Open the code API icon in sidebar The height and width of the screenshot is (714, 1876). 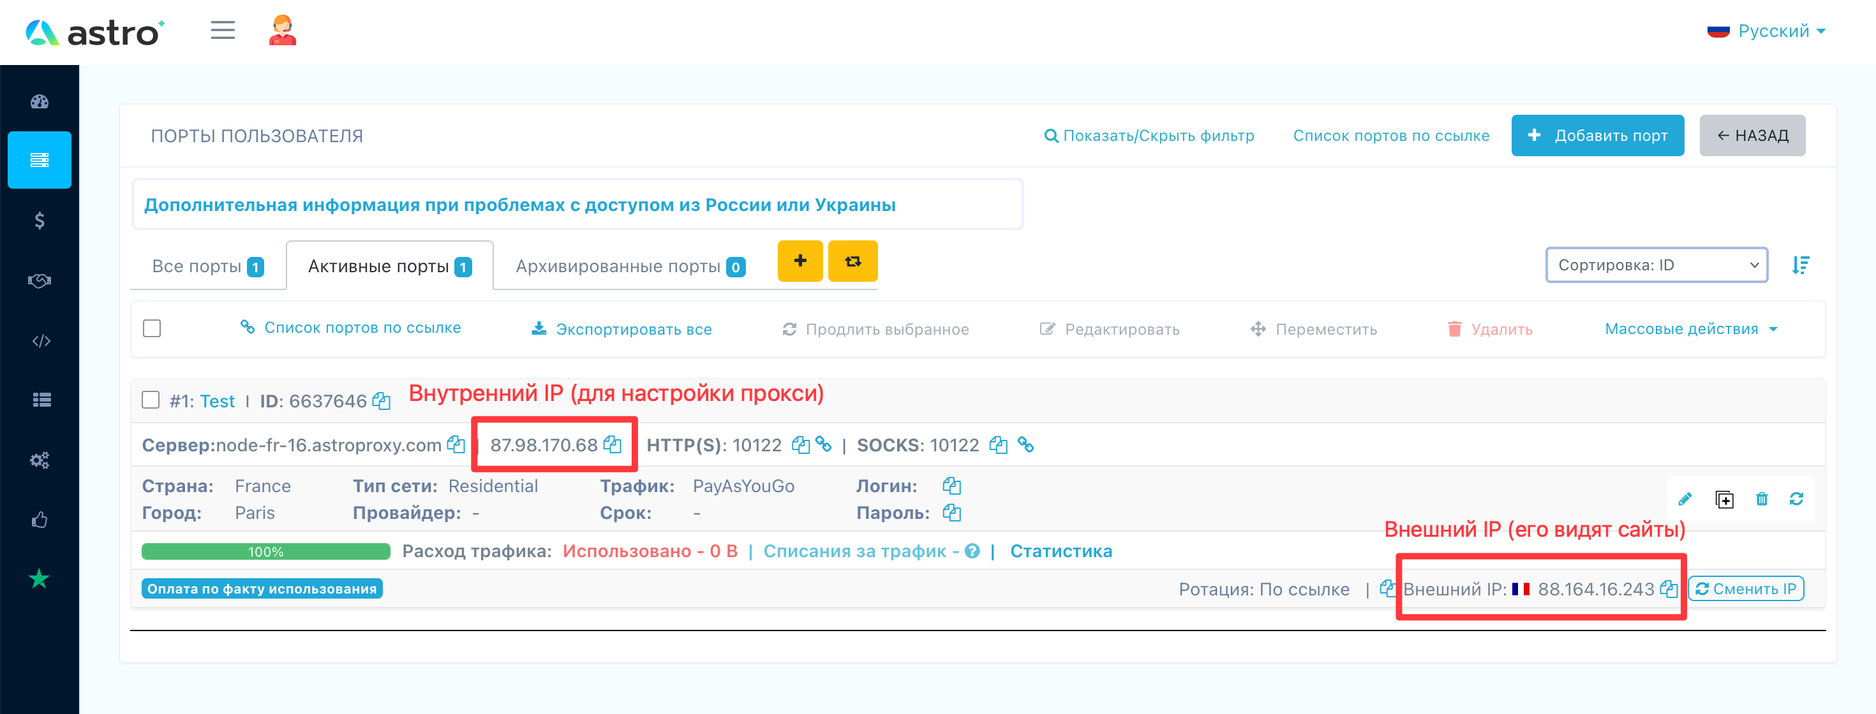click(x=41, y=340)
